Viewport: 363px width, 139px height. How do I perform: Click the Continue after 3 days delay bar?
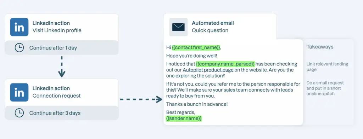click(62, 113)
